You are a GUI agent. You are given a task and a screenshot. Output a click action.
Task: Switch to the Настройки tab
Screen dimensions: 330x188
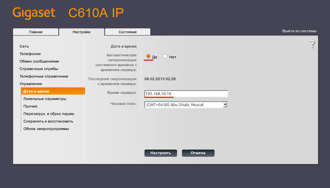tap(82, 32)
